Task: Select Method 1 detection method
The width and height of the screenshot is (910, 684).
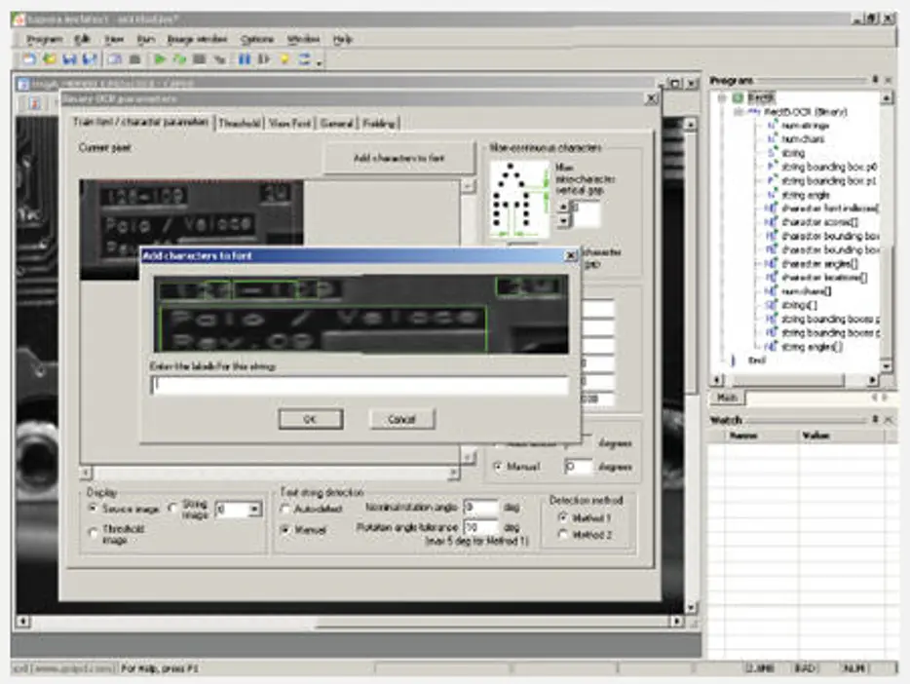Action: (562, 517)
